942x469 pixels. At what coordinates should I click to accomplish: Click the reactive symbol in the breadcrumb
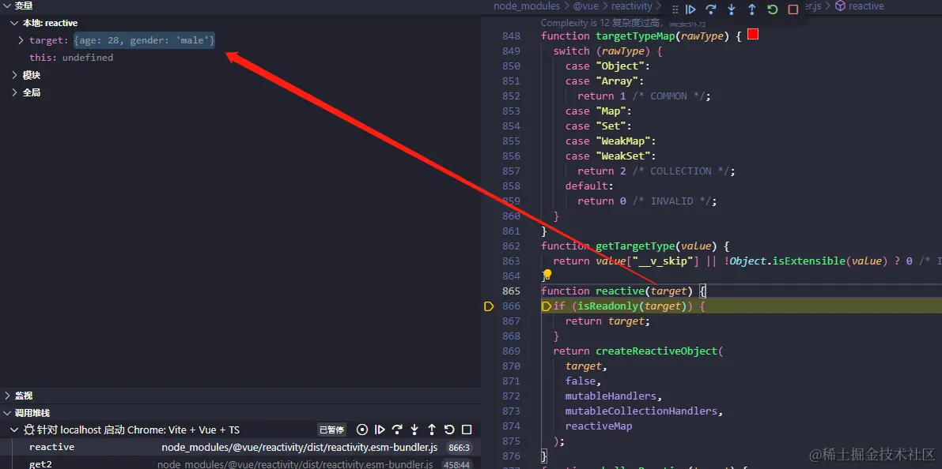866,6
